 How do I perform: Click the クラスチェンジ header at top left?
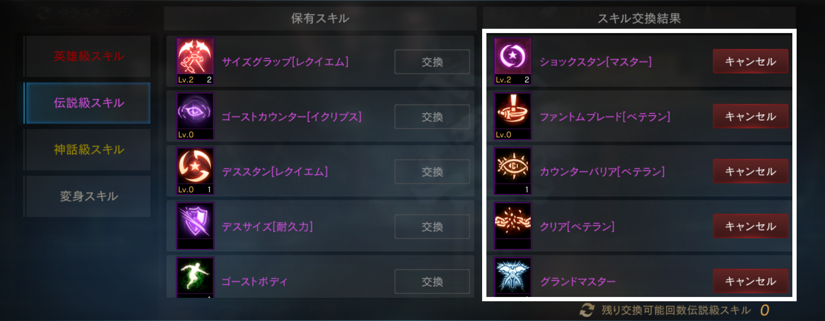87,13
